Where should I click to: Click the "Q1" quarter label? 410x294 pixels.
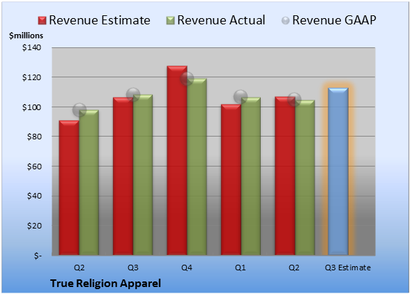pyautogui.click(x=241, y=268)
